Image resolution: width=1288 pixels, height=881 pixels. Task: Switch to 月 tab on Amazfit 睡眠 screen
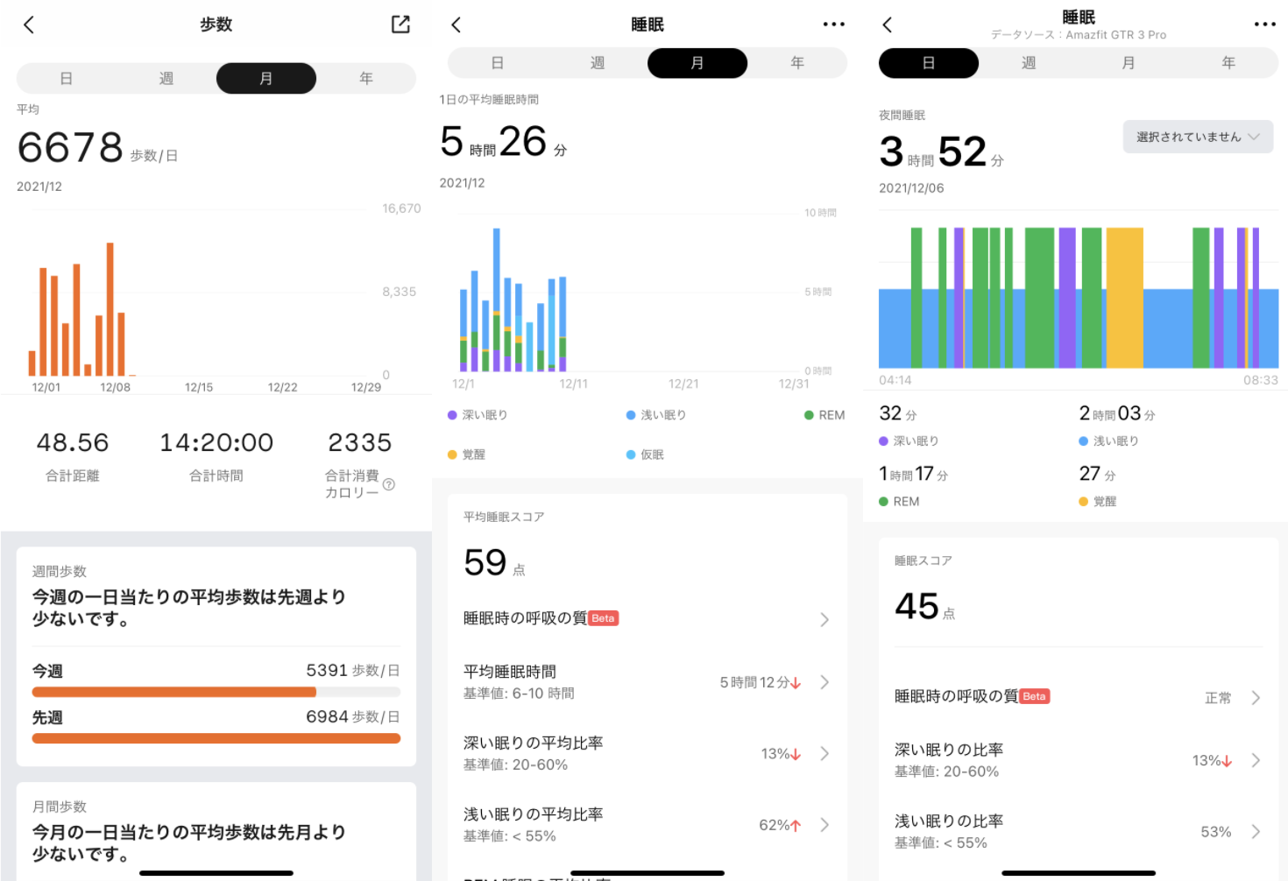pos(1129,63)
